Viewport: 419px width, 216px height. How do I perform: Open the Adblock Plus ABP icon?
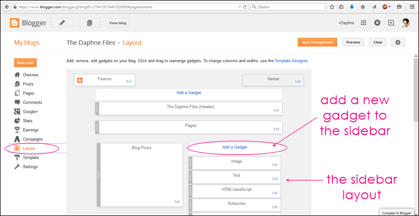385,7
